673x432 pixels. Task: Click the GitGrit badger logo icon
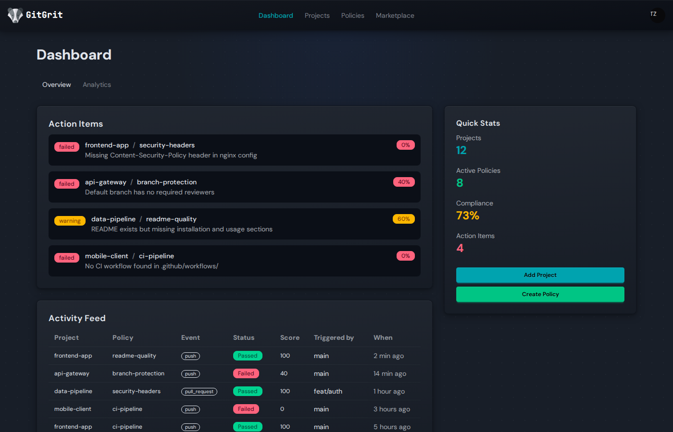pyautogui.click(x=15, y=15)
